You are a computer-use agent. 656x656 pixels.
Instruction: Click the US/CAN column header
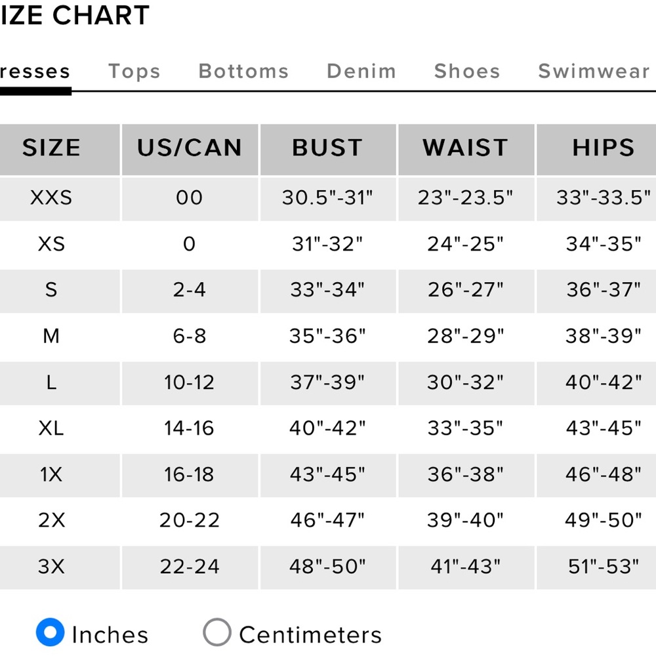tap(190, 150)
